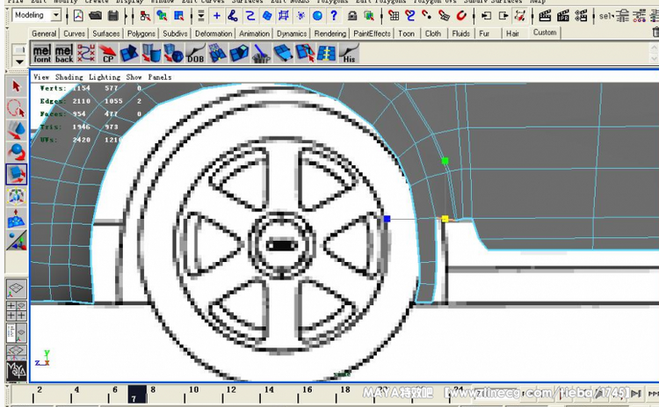Click the Save Scene disk icon

click(113, 16)
